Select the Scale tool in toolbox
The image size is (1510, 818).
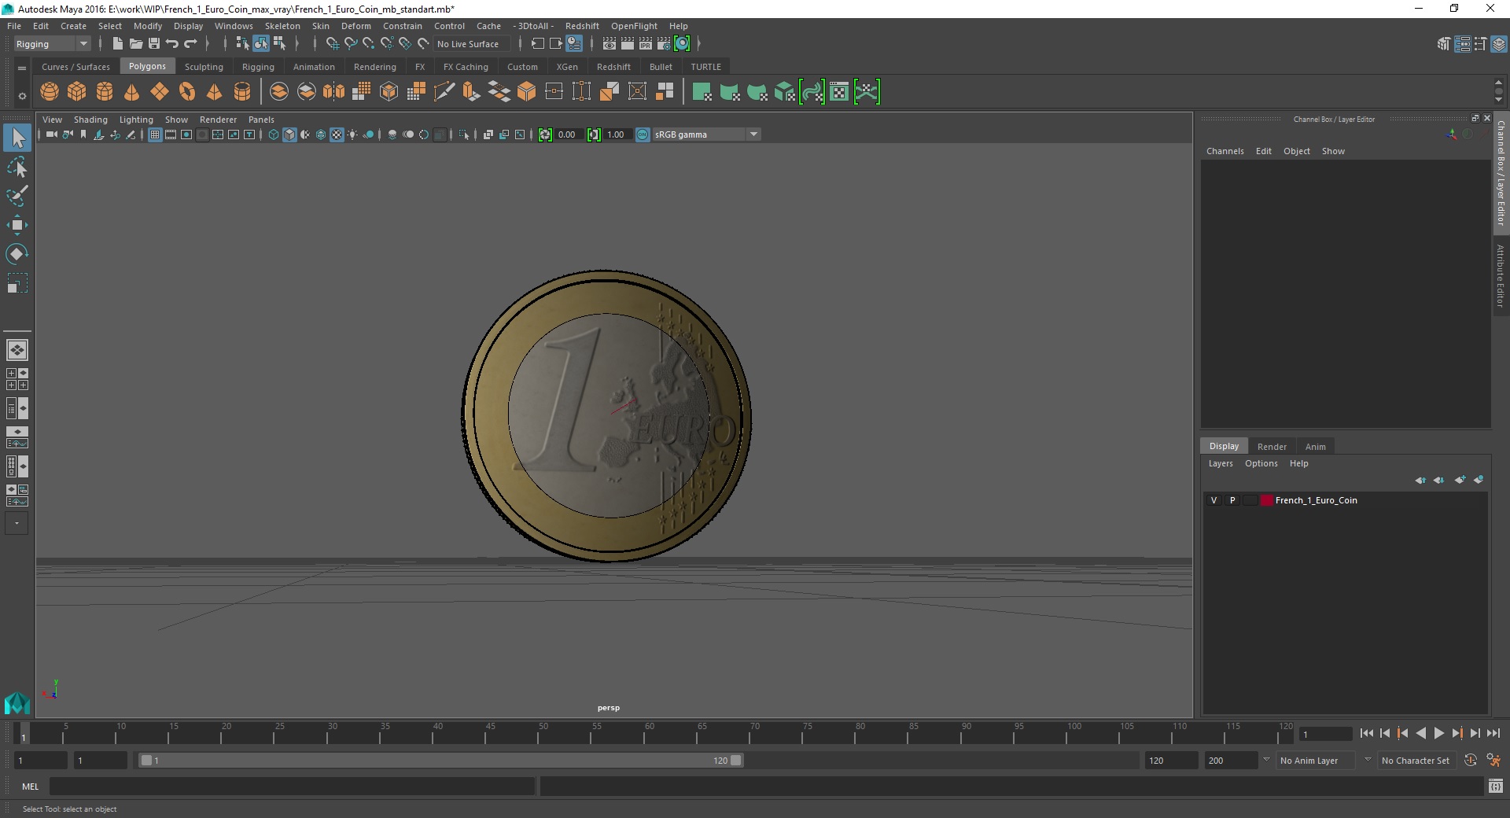pyautogui.click(x=17, y=283)
